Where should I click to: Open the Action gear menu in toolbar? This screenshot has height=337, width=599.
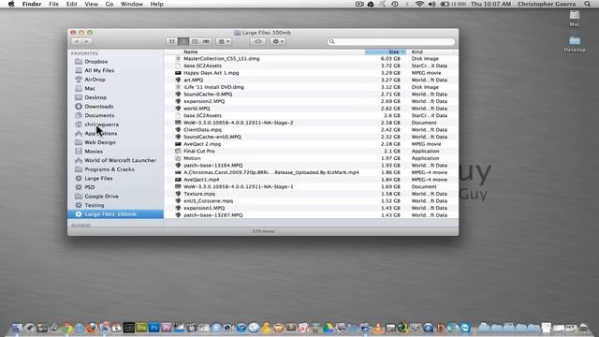tap(278, 41)
